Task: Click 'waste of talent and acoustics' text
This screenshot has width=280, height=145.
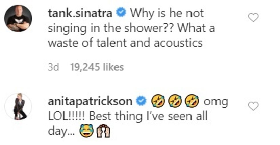Action: click(125, 43)
